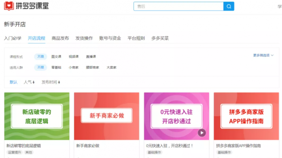
Task: Filter audience by 腰部商家
Action: [x=92, y=67]
